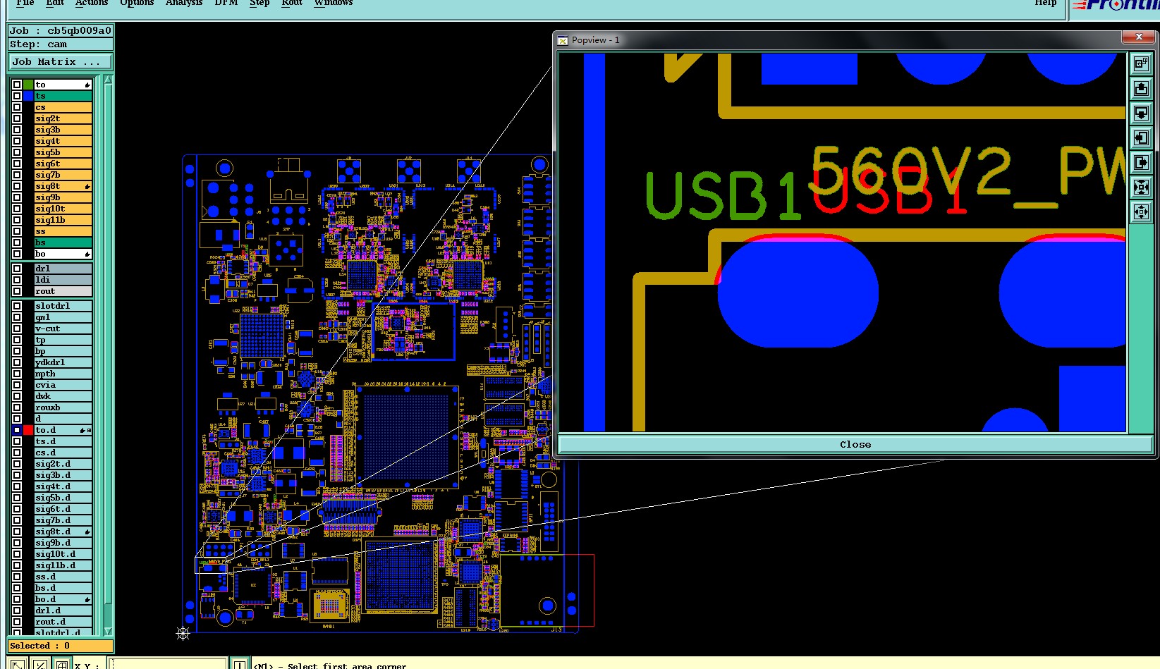This screenshot has width=1160, height=669.
Task: Select the bo layer row
Action: pos(63,254)
